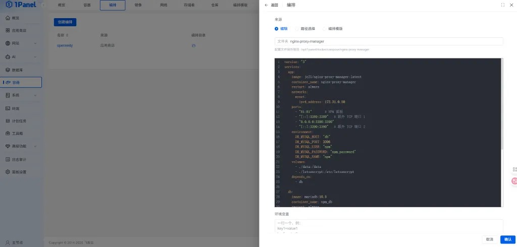Click the 来源 column header in table
Viewport: 517px width, 247px height.
(x=104, y=35)
